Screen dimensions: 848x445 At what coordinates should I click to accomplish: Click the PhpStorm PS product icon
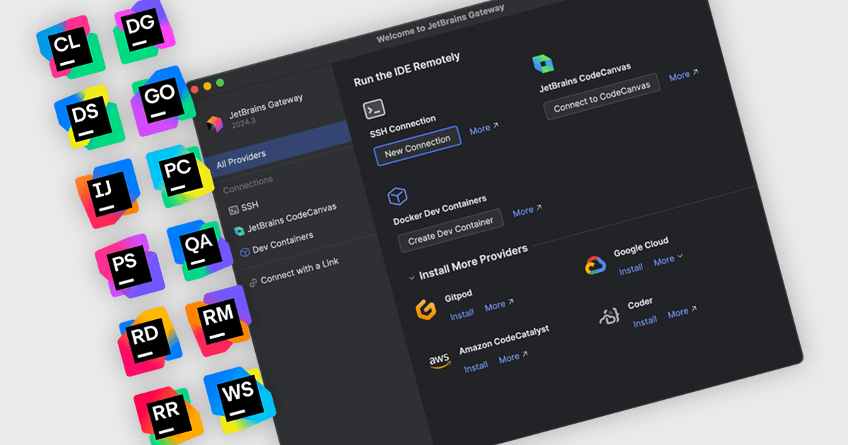coord(129,265)
